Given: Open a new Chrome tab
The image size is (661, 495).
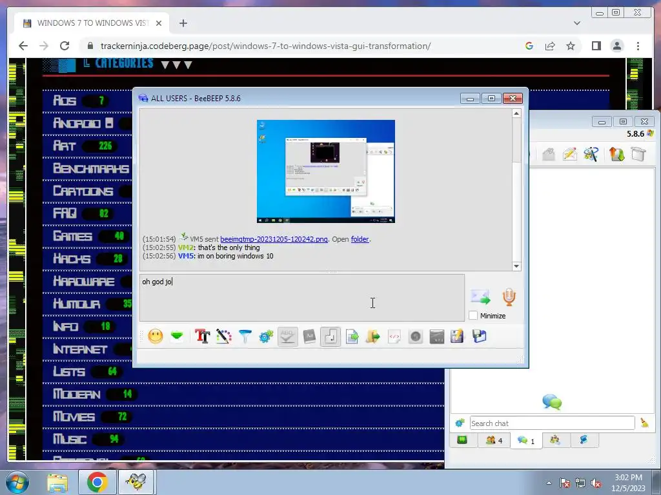Looking at the screenshot, I should 183,23.
